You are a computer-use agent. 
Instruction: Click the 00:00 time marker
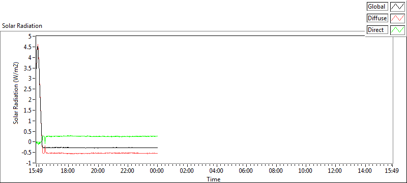(157, 171)
